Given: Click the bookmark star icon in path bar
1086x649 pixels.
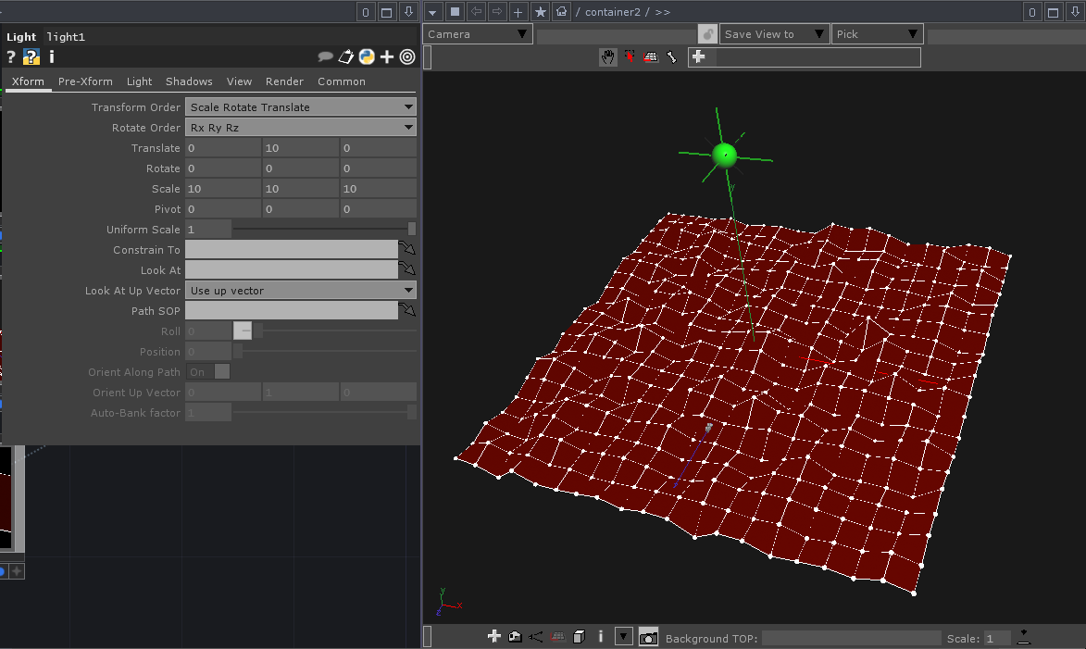Looking at the screenshot, I should 541,12.
